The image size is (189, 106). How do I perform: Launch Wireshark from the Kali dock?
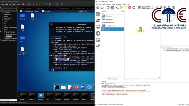point(89,87)
